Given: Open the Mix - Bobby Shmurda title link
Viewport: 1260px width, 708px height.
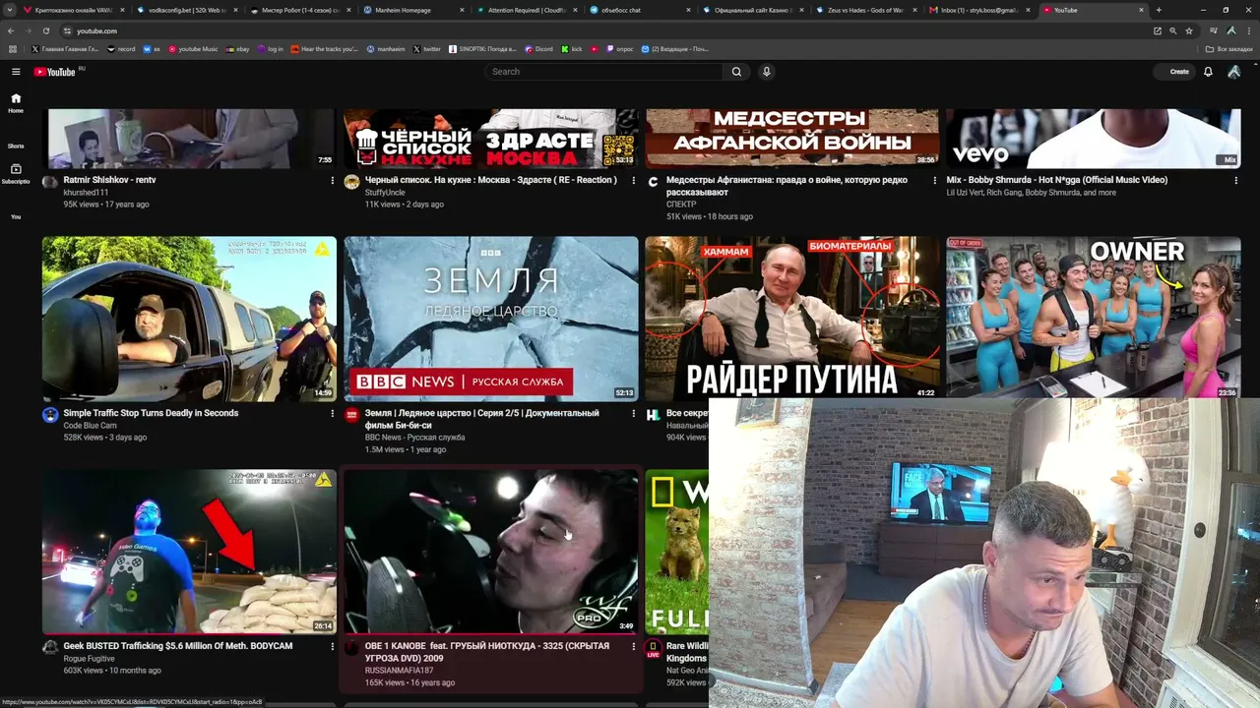Looking at the screenshot, I should [x=1057, y=180].
